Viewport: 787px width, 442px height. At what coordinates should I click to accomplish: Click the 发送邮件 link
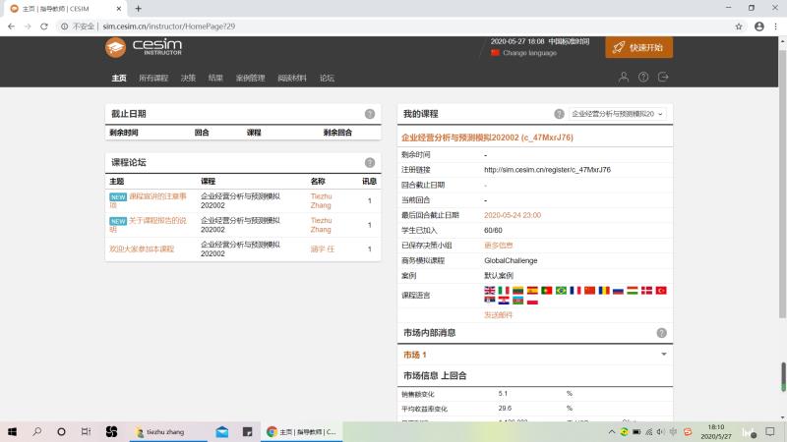coord(498,314)
